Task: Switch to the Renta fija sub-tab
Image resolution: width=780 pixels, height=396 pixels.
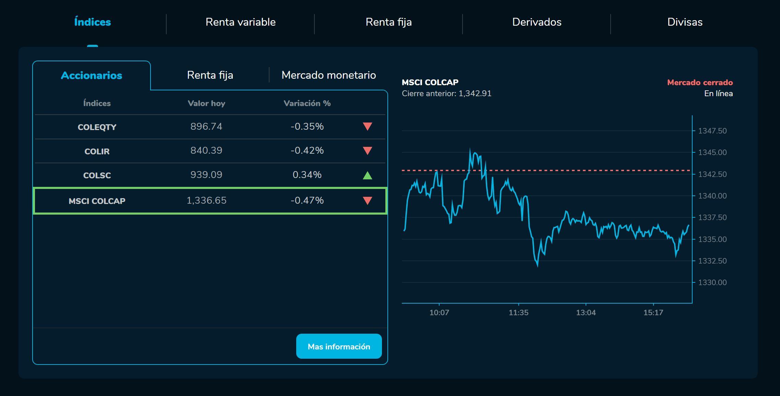Action: [210, 75]
